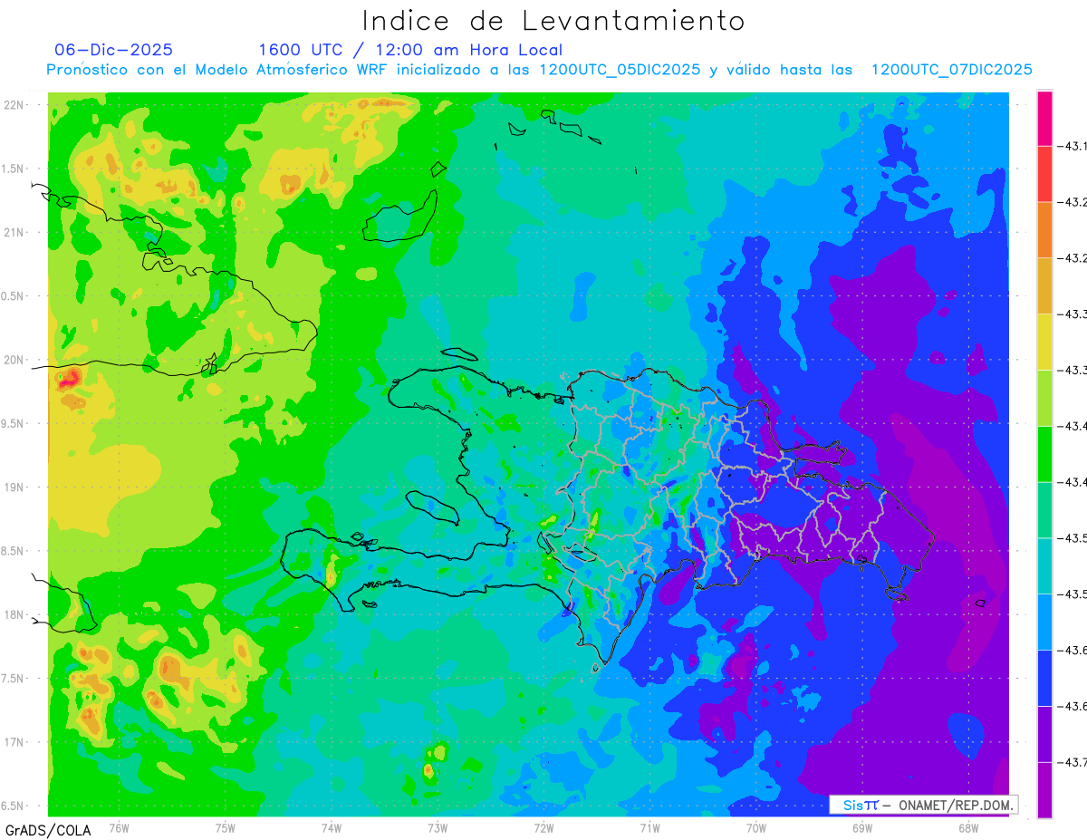1087x840 pixels.
Task: Pick the yellow-green swatch in the color bar
Action: (1044, 399)
